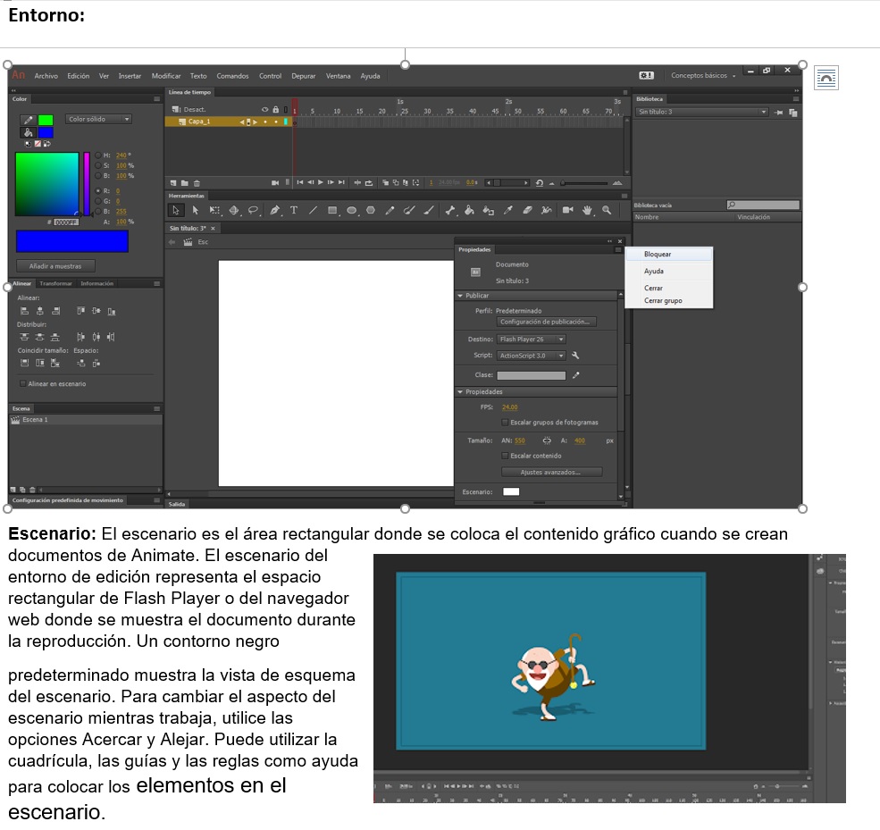Click the pencil icon beside the Clase field
Image resolution: width=880 pixels, height=830 pixels.
point(576,375)
